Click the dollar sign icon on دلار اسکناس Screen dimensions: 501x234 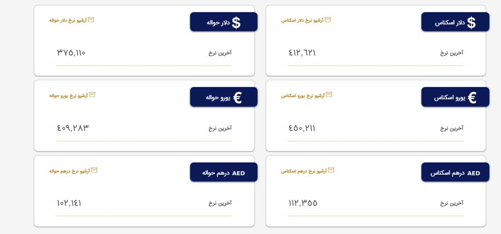(472, 23)
